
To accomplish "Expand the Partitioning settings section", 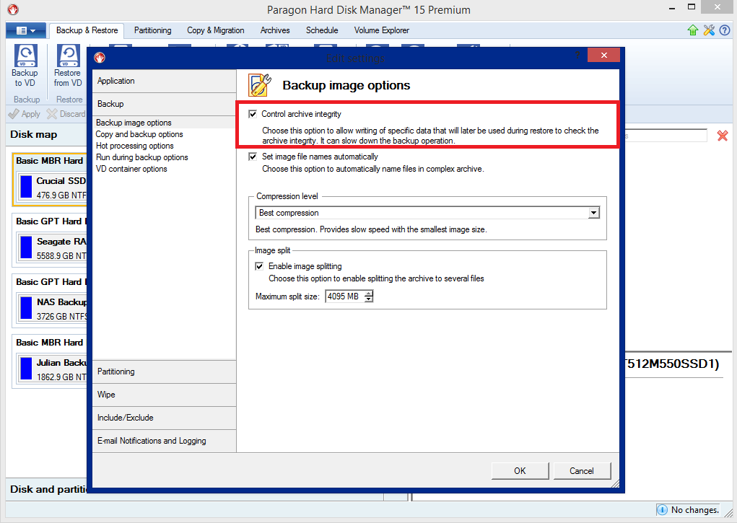I will pos(164,372).
